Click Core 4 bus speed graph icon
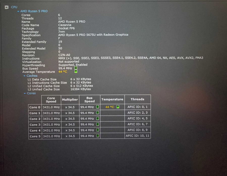The width and height of the screenshot is (227, 176). click(98, 130)
